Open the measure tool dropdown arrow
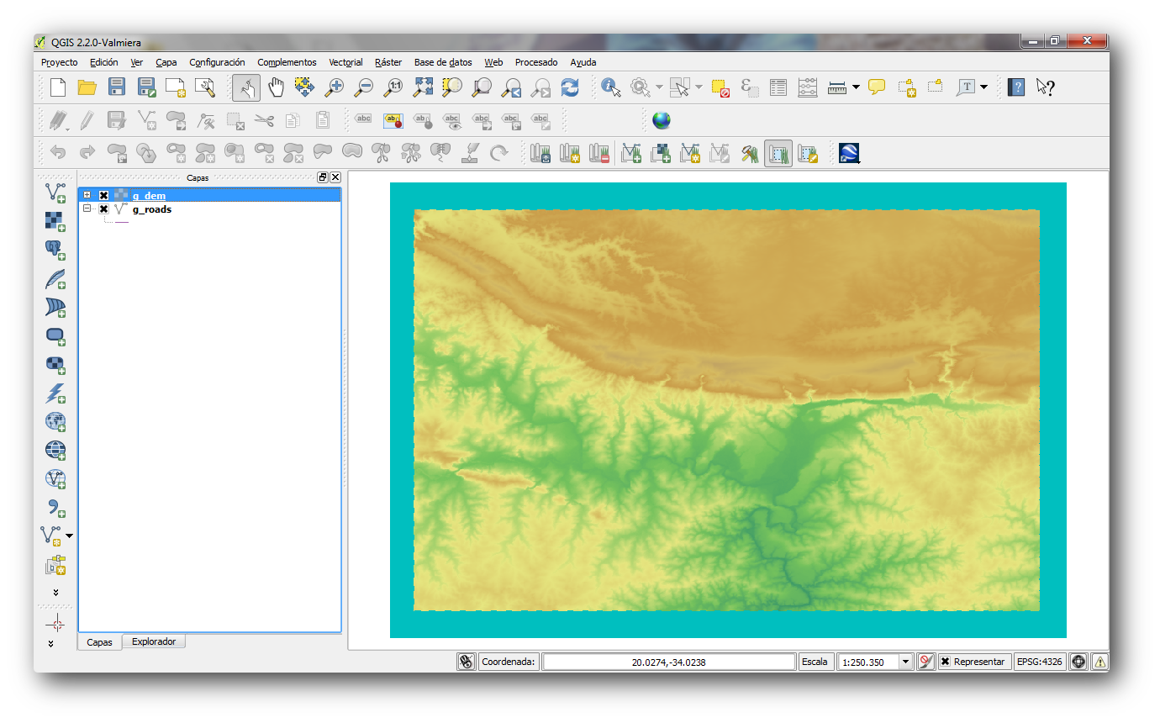 tap(856, 87)
